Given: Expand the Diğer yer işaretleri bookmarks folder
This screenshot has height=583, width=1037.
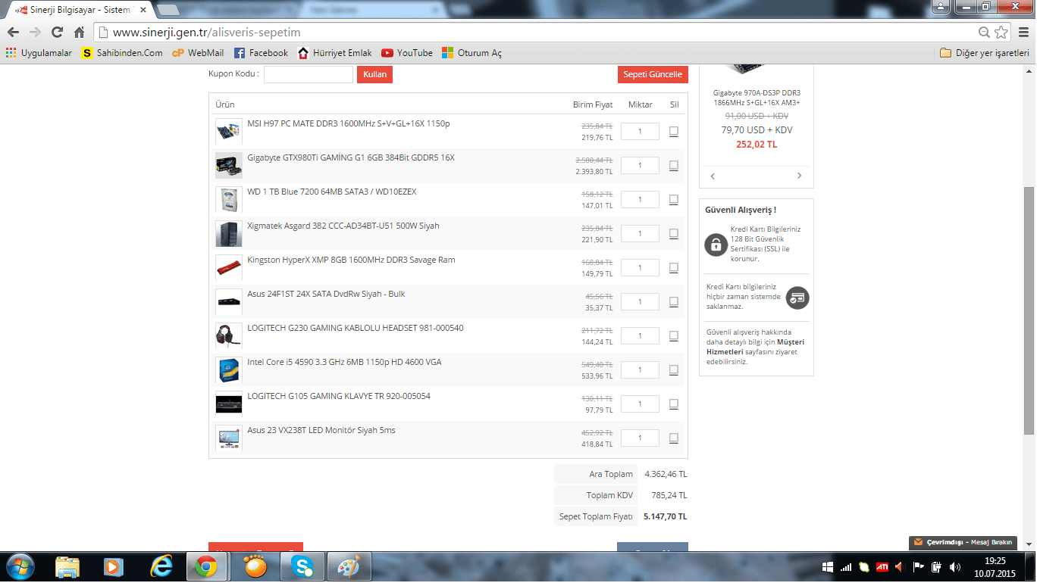Looking at the screenshot, I should [x=984, y=53].
